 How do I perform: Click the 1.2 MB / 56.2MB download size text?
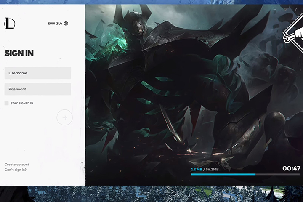click(205, 169)
